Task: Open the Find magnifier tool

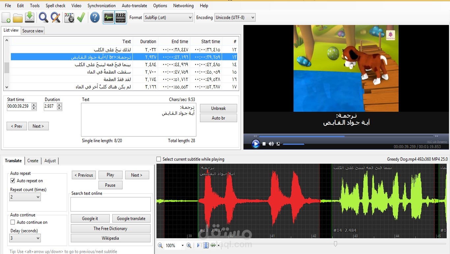Action: point(43,17)
